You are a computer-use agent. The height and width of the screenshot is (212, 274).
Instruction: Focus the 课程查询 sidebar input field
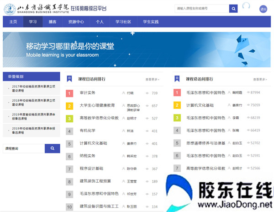point(24,148)
